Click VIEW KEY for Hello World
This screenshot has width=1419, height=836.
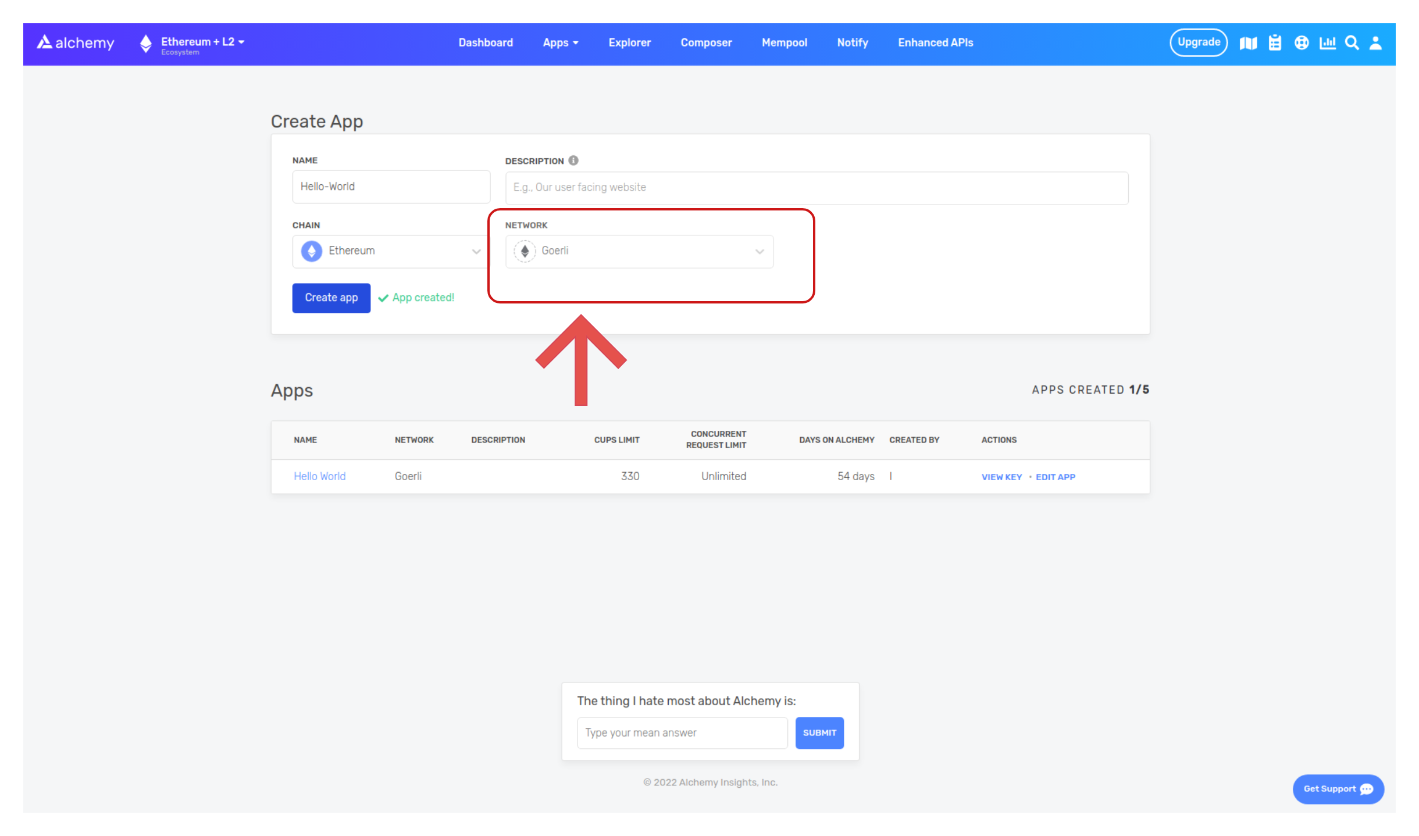point(1001,477)
